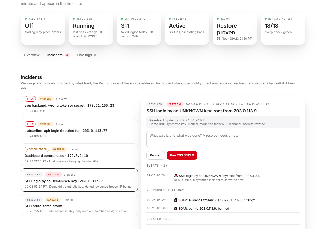The width and height of the screenshot is (326, 229).
Task: Click the CRITICAL badge in the detail header
Action: click(x=175, y=104)
